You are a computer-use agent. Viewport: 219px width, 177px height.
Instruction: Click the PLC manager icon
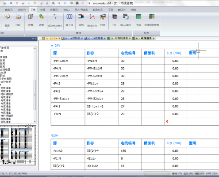(115, 20)
